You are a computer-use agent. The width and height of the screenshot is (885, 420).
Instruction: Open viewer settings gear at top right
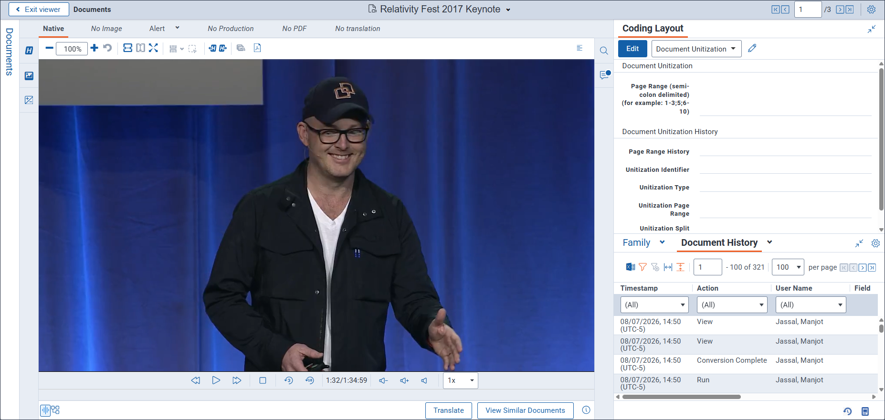871,10
